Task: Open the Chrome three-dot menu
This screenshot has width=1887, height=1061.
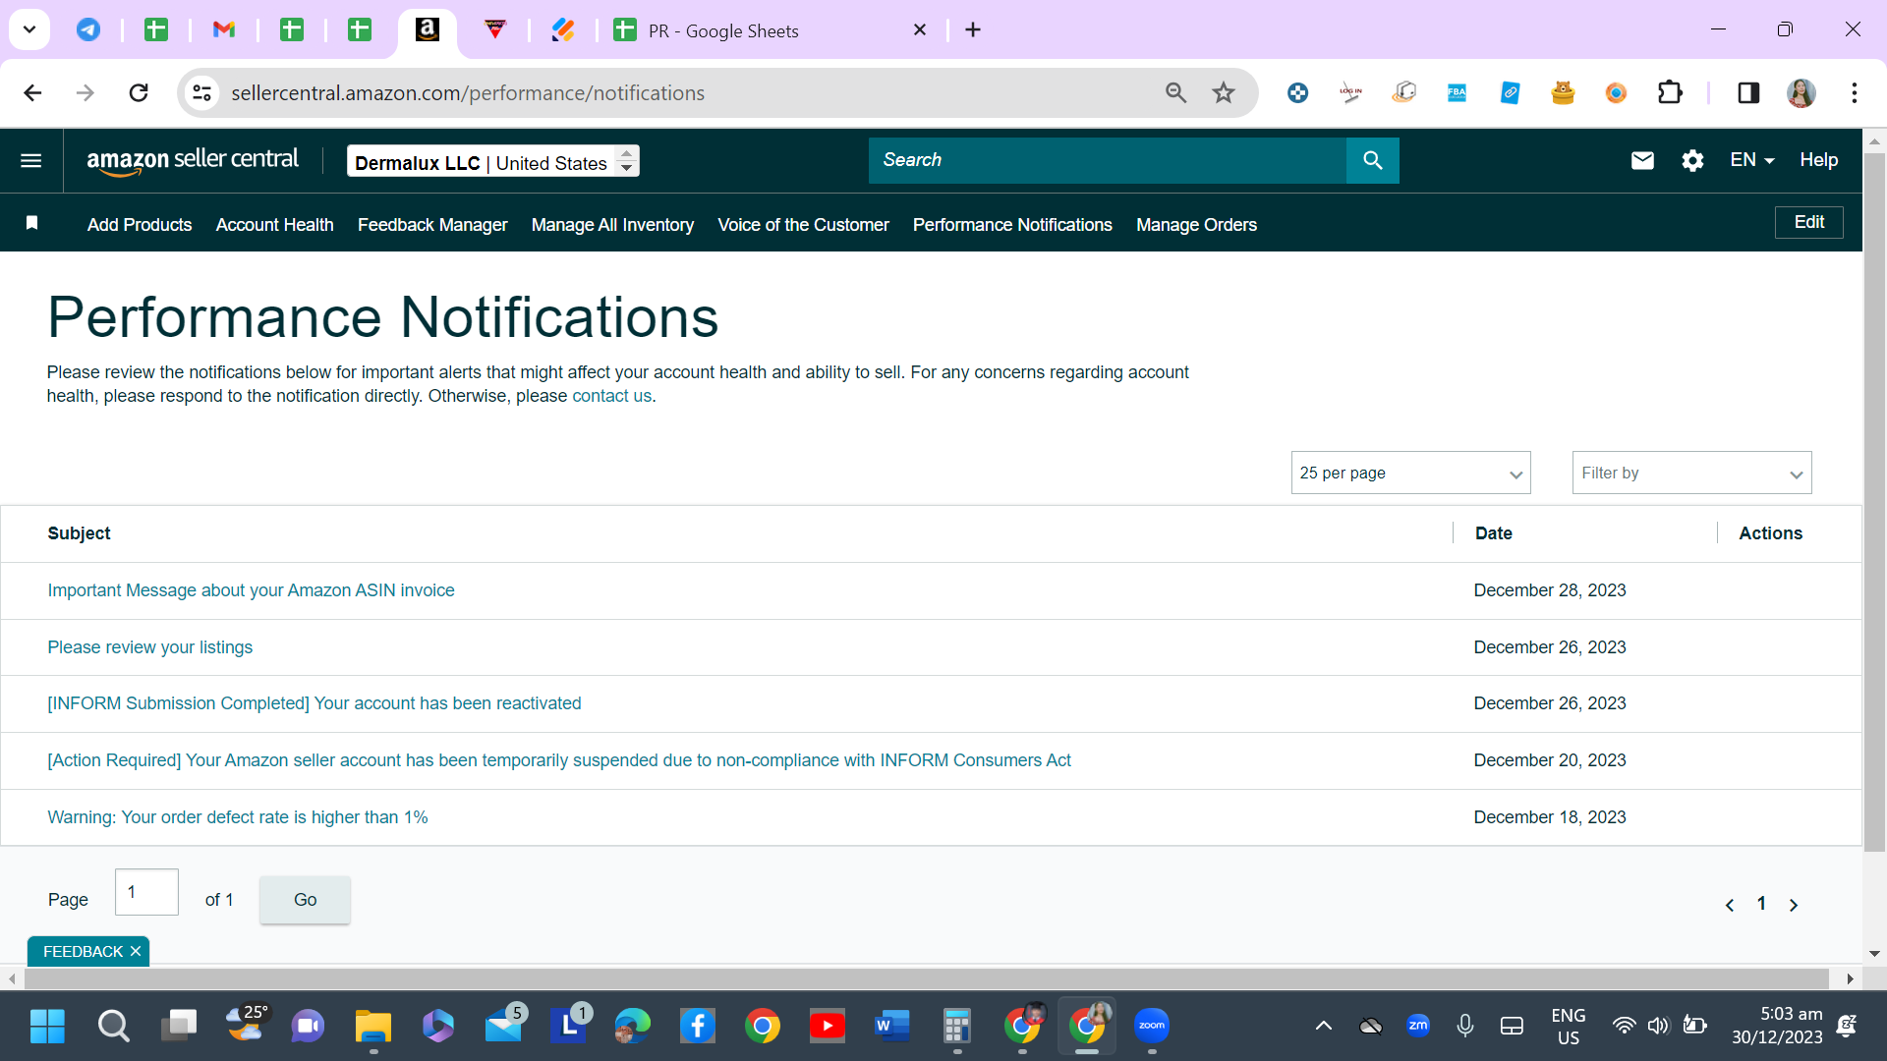Action: 1855,92
